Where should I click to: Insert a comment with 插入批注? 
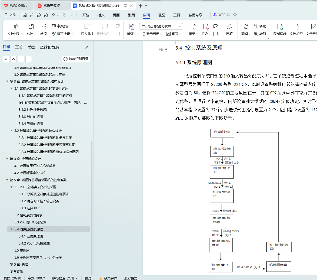click(87, 30)
